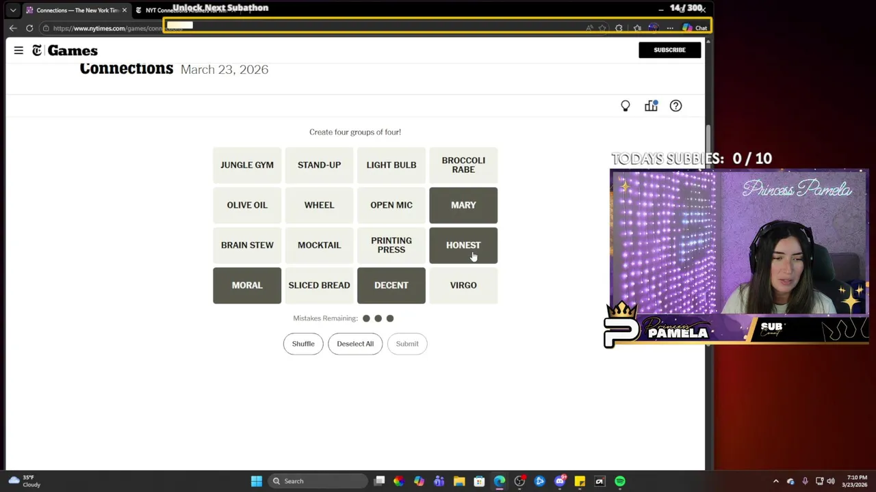
Task: Click the Princess Pamela webcam overlay
Action: tap(739, 243)
